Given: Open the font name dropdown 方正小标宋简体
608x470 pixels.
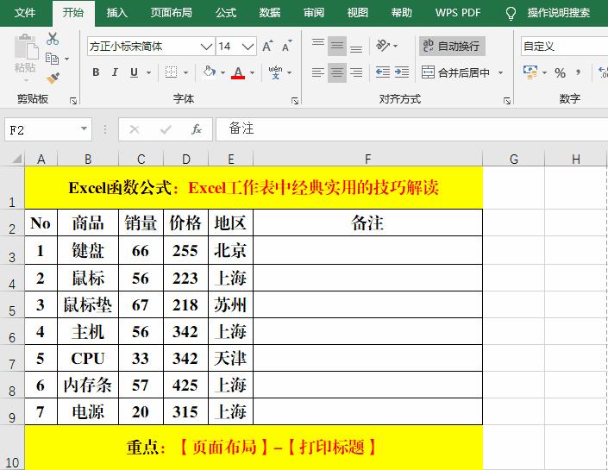Looking at the screenshot, I should 207,47.
